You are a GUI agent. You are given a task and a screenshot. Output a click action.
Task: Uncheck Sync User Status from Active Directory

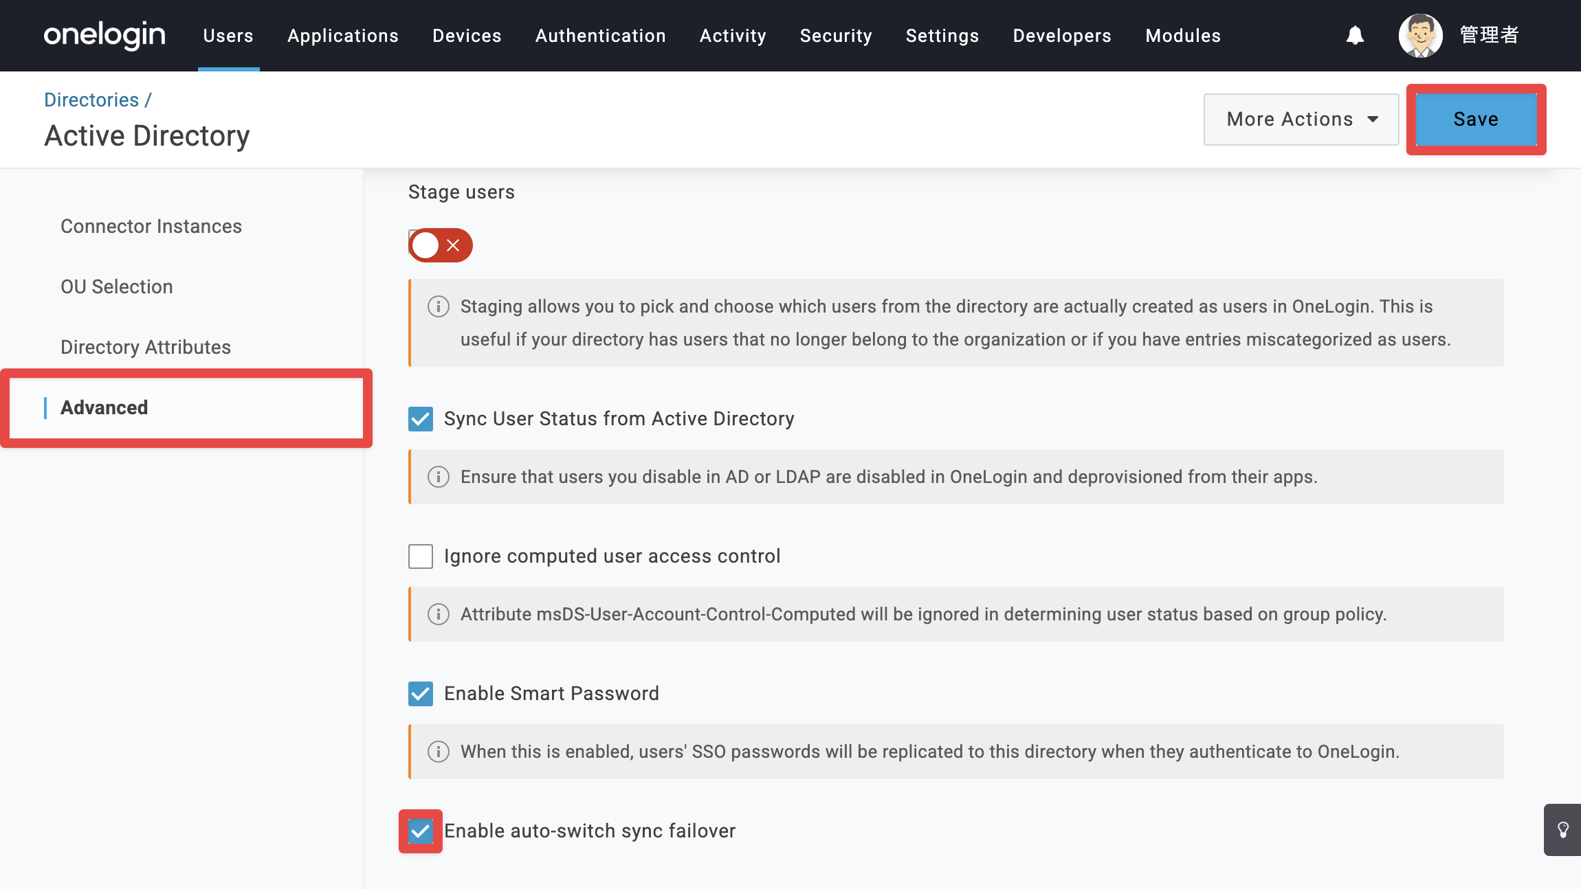[x=421, y=419]
